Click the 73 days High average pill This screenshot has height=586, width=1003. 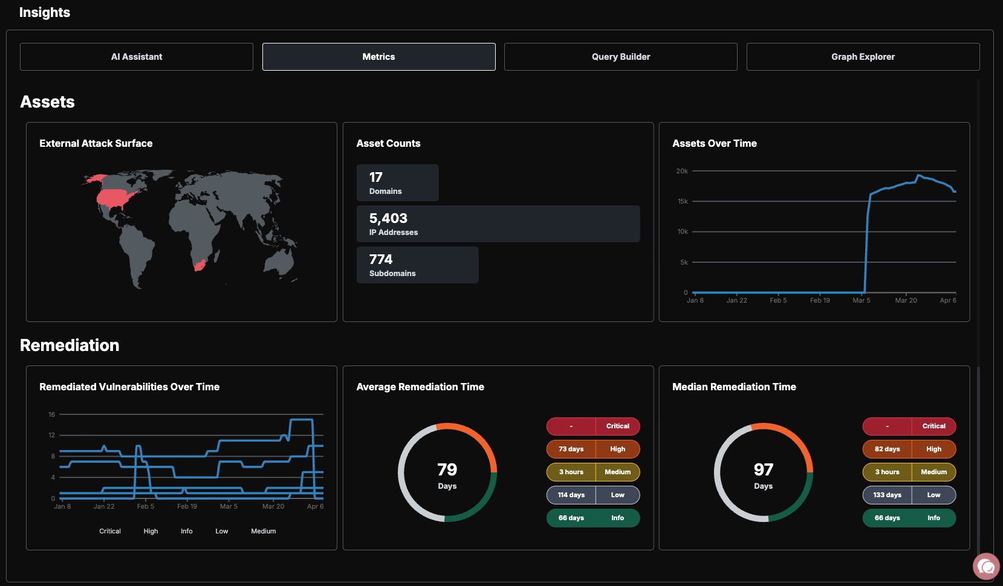coord(593,449)
